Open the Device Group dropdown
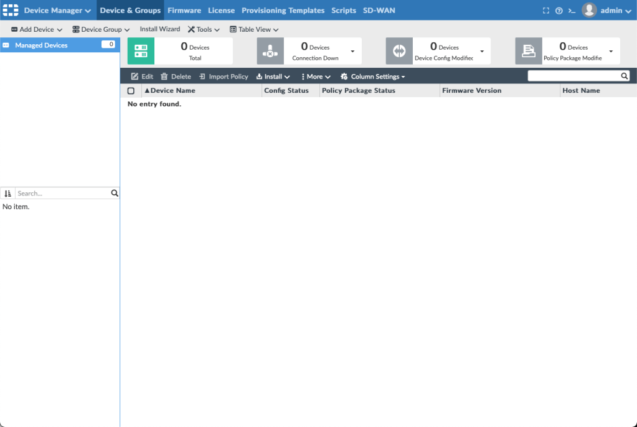This screenshot has width=637, height=427. [x=101, y=29]
